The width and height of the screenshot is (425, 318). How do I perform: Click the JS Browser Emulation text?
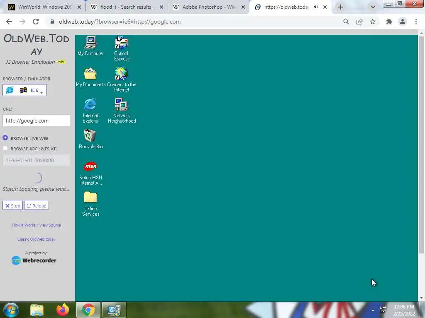point(30,62)
